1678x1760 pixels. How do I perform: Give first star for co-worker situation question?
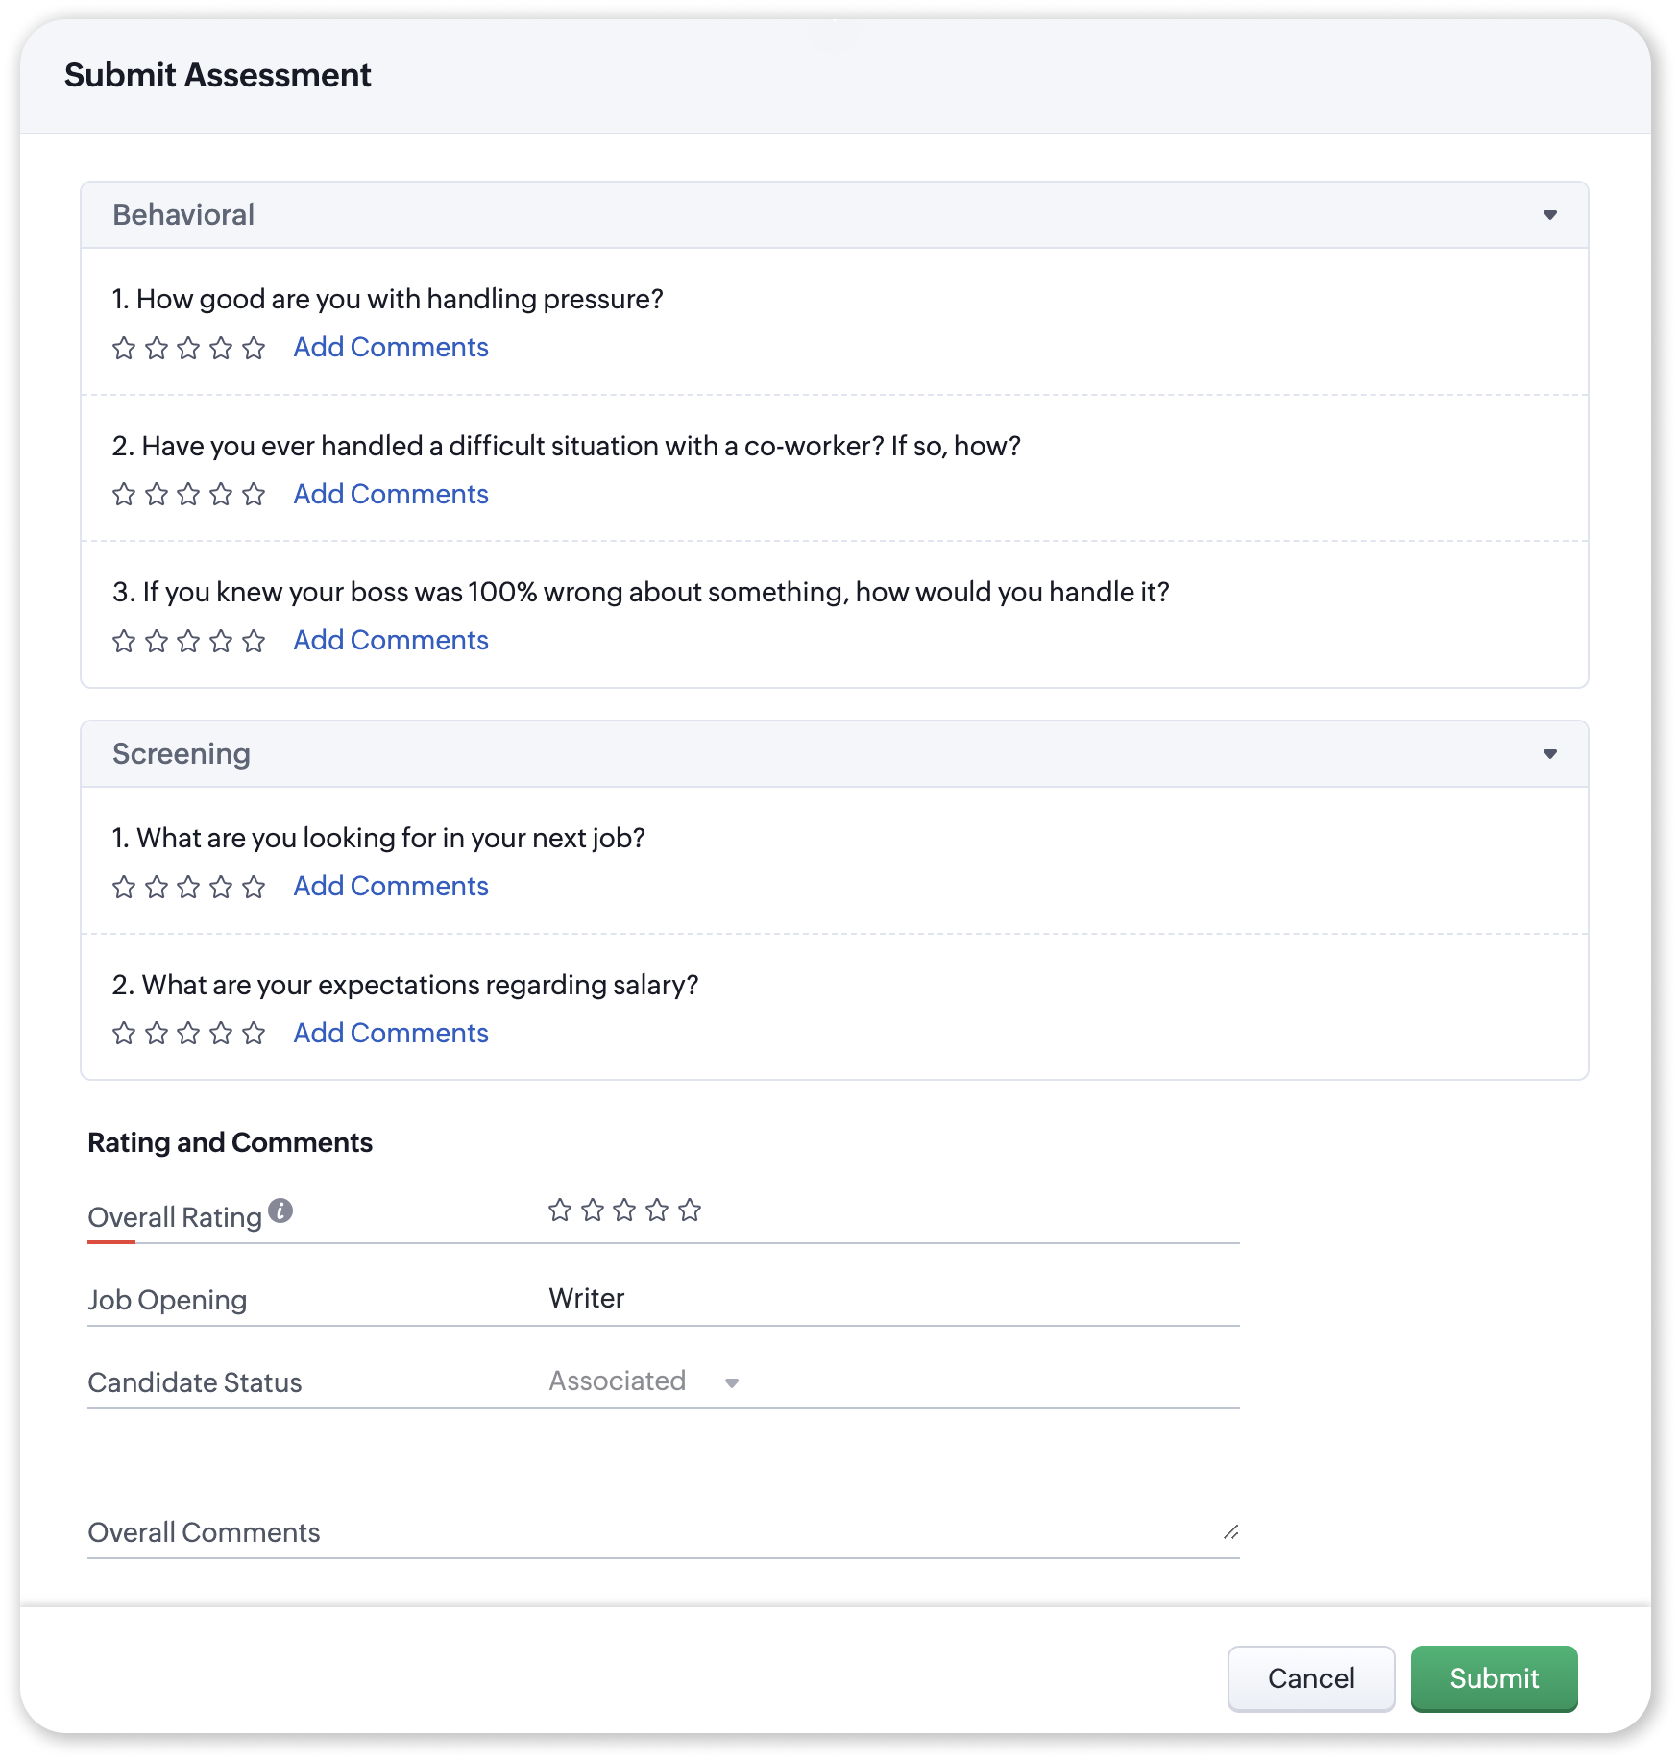(124, 494)
